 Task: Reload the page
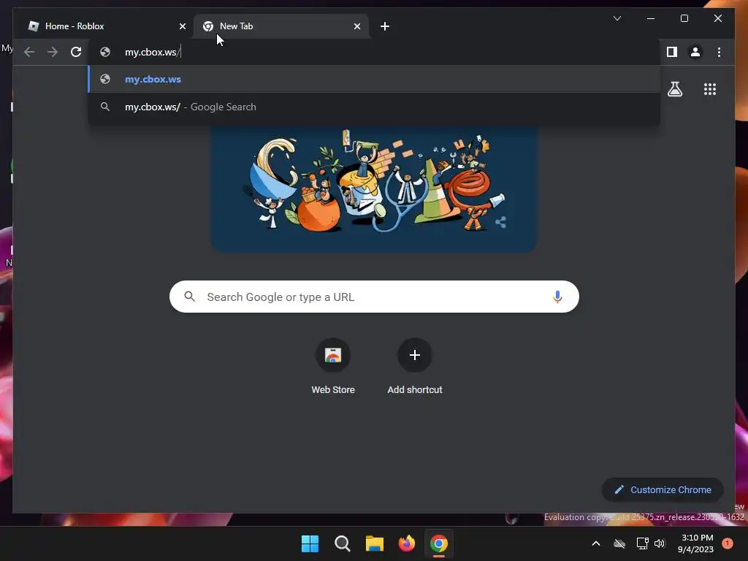76,52
